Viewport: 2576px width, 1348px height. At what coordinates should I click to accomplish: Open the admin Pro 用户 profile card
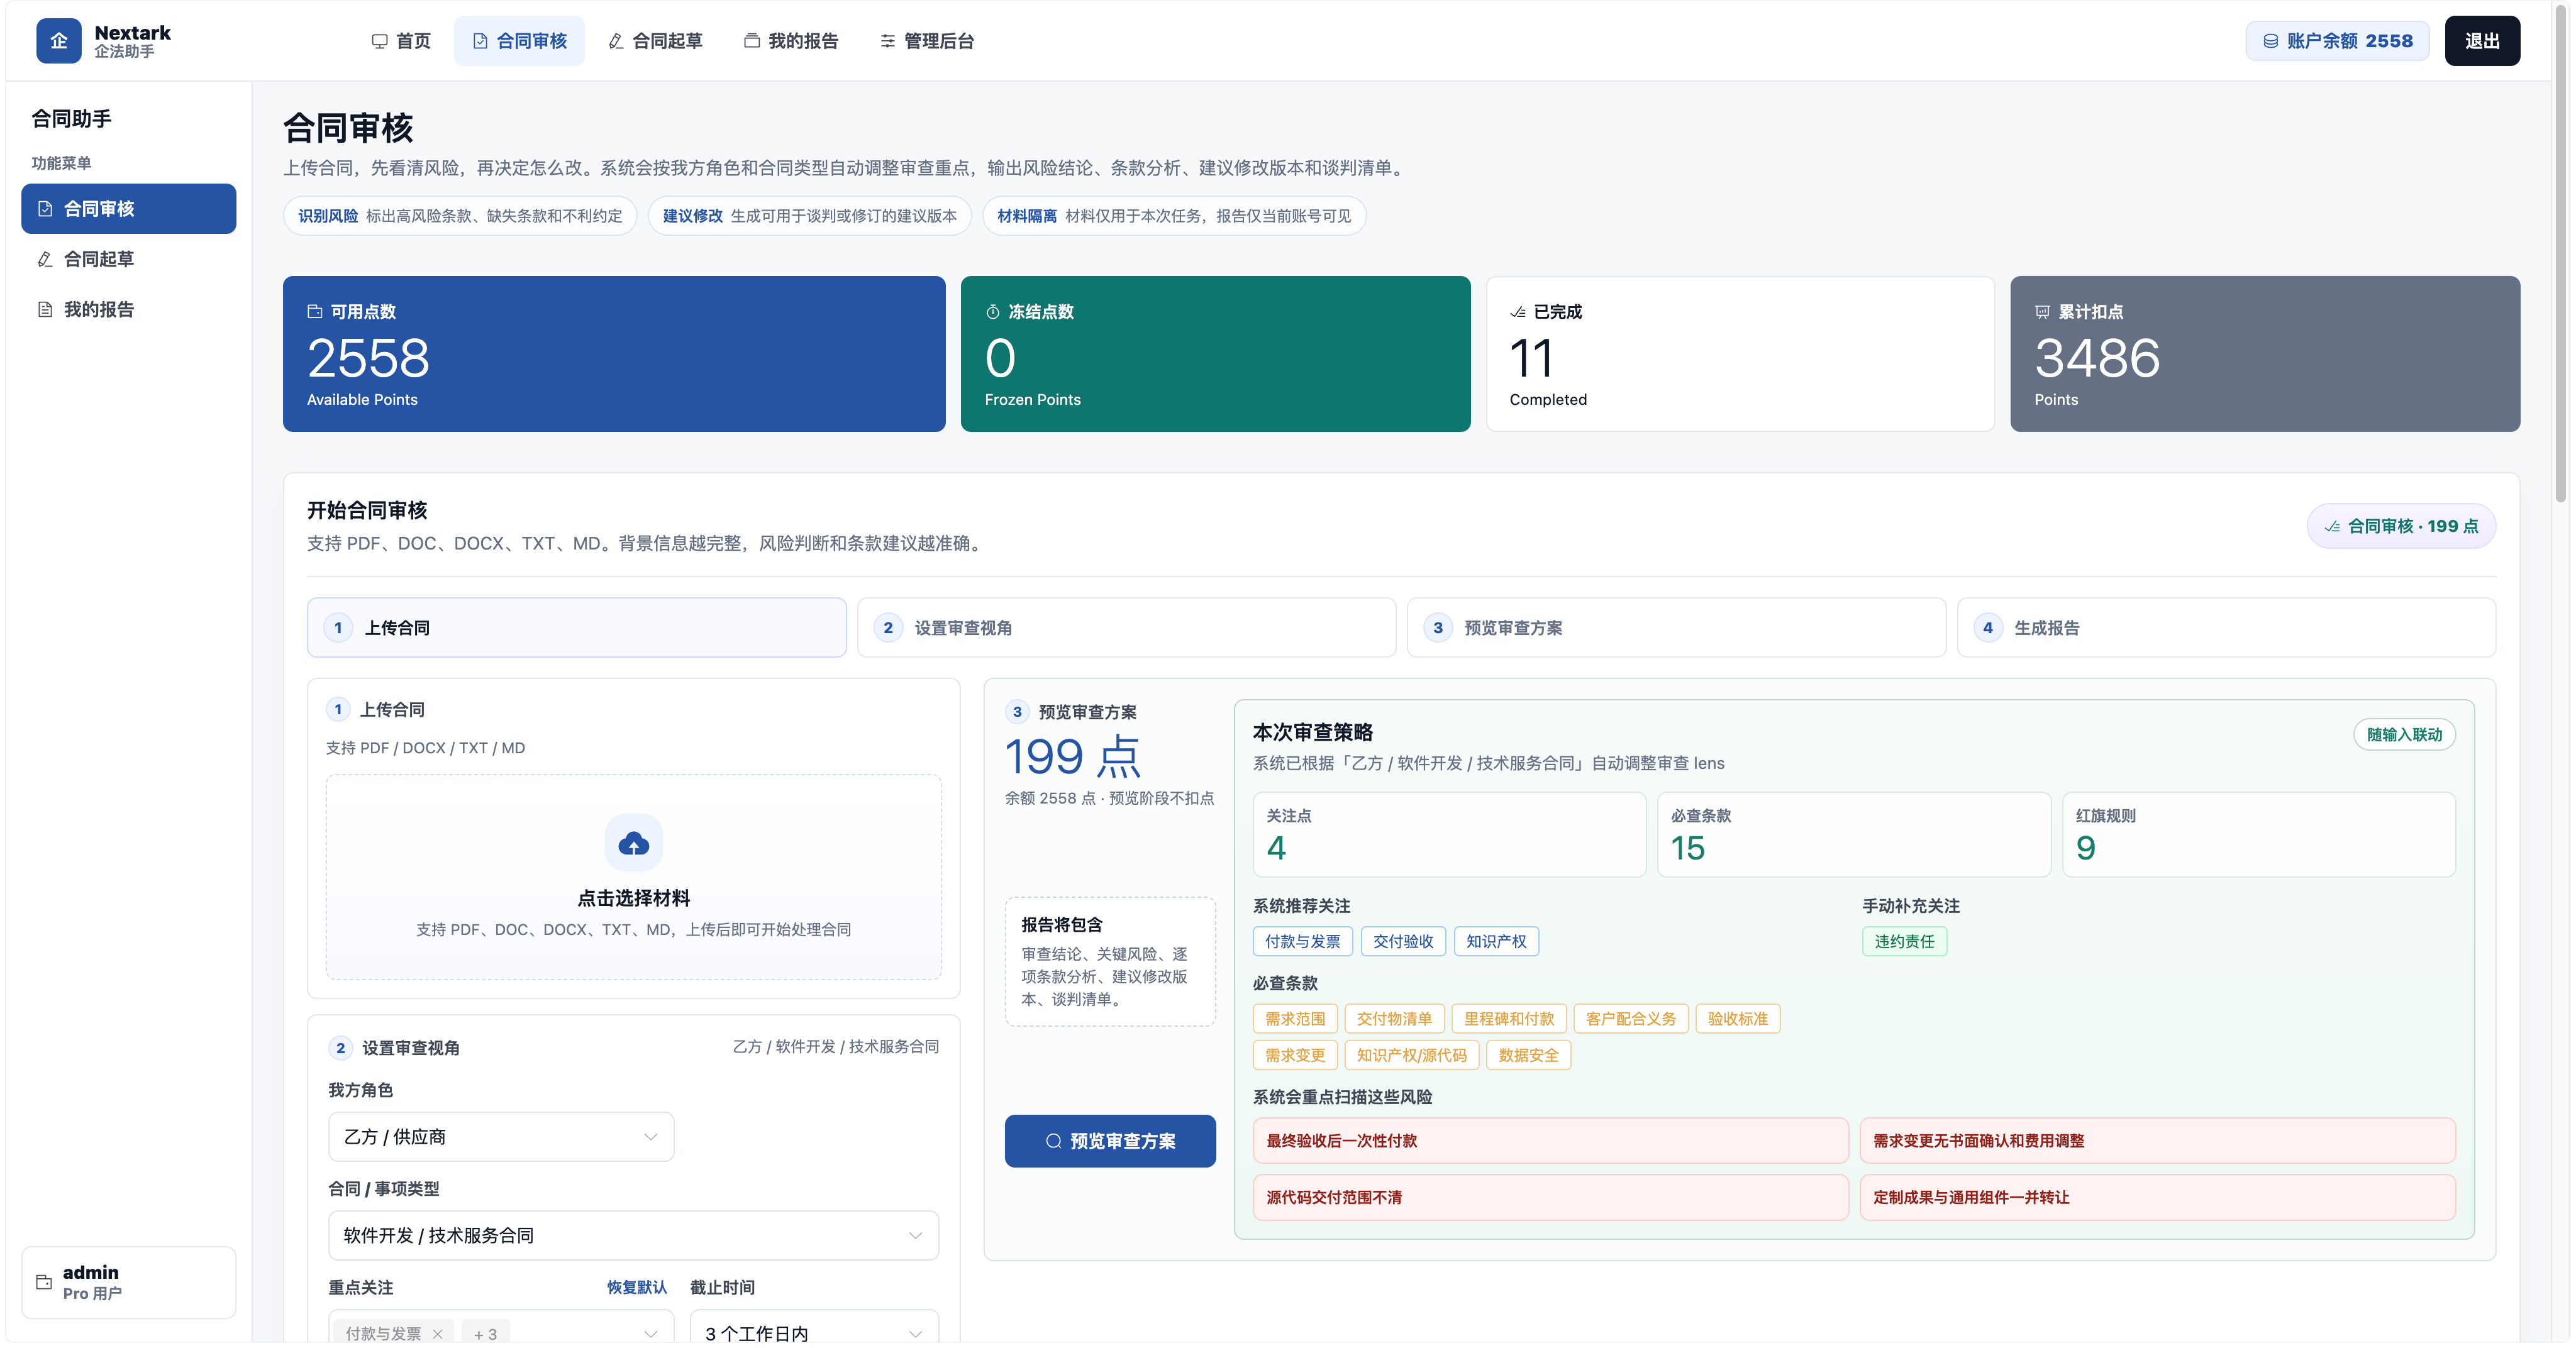129,1282
